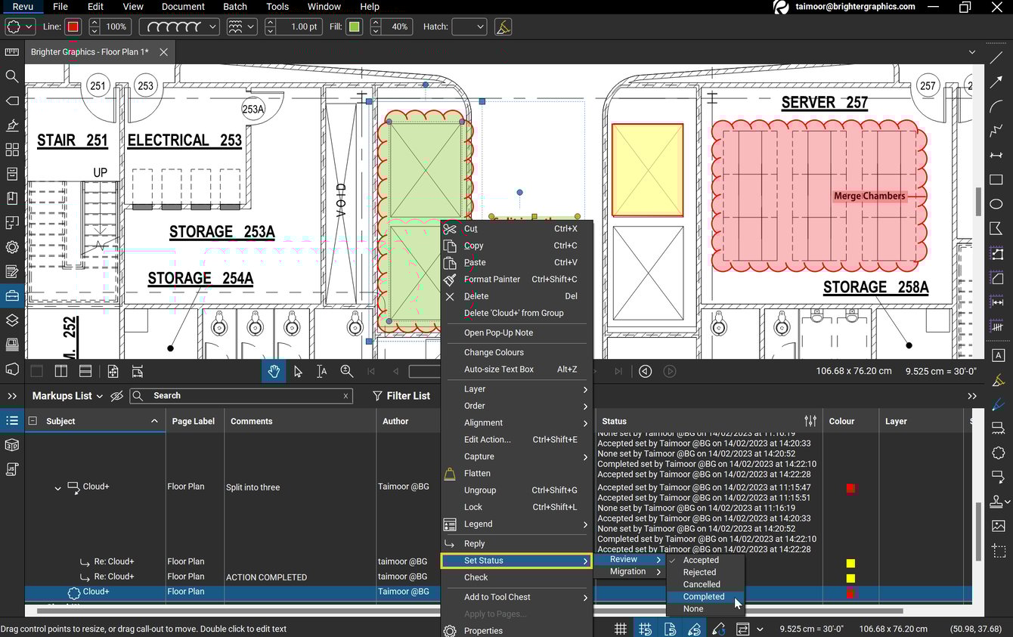Viewport: 1013px width, 637px height.
Task: Expand the Migration submenu under Set Status
Action: tap(630, 572)
